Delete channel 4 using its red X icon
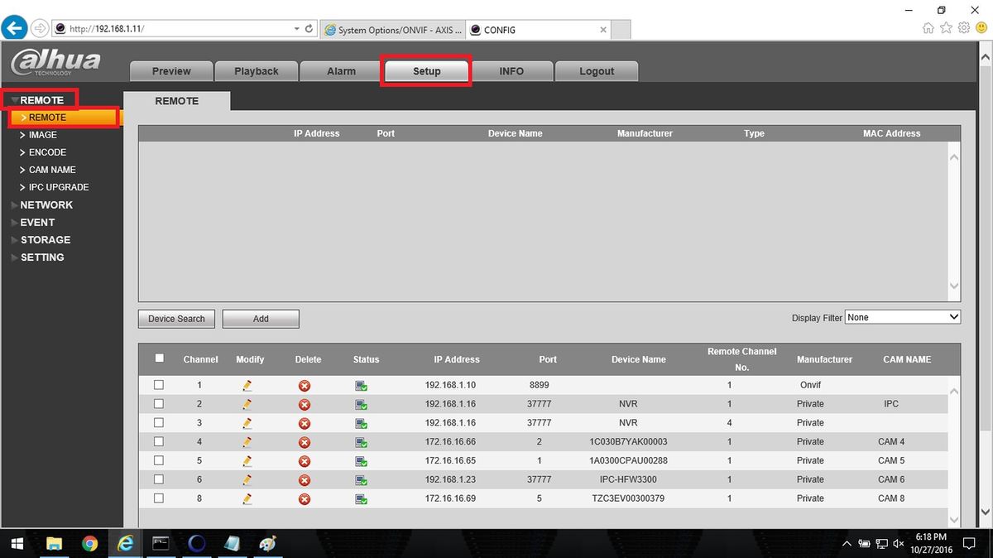This screenshot has height=558, width=993. point(305,442)
